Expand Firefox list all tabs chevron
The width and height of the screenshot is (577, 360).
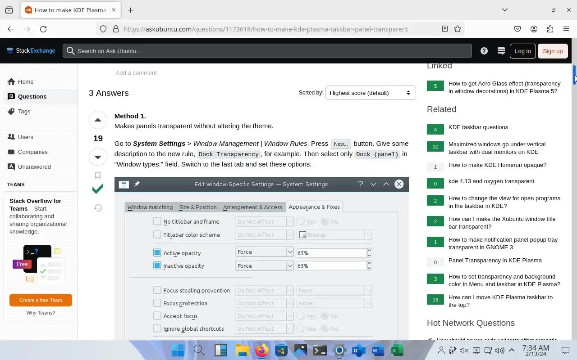[505, 10]
